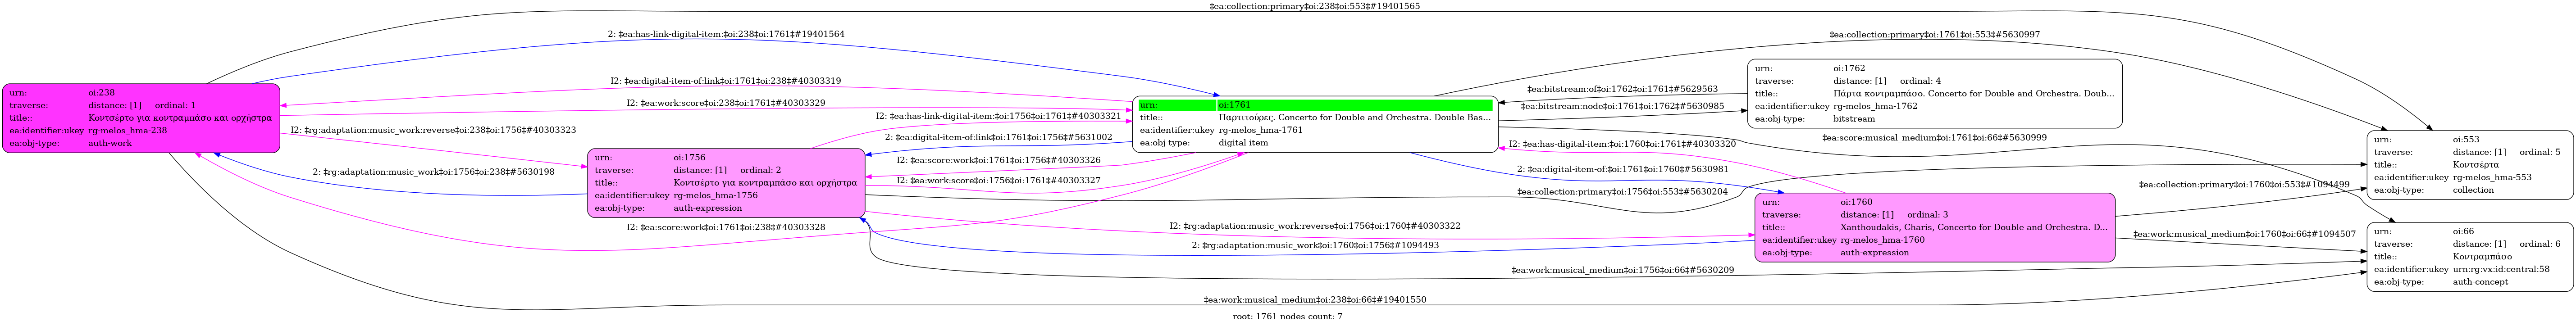Click edge label ea:digital-item-of:link oi:1761 to oi:238

[726, 81]
